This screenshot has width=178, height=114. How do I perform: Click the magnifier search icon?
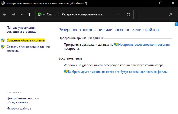(x=170, y=14)
